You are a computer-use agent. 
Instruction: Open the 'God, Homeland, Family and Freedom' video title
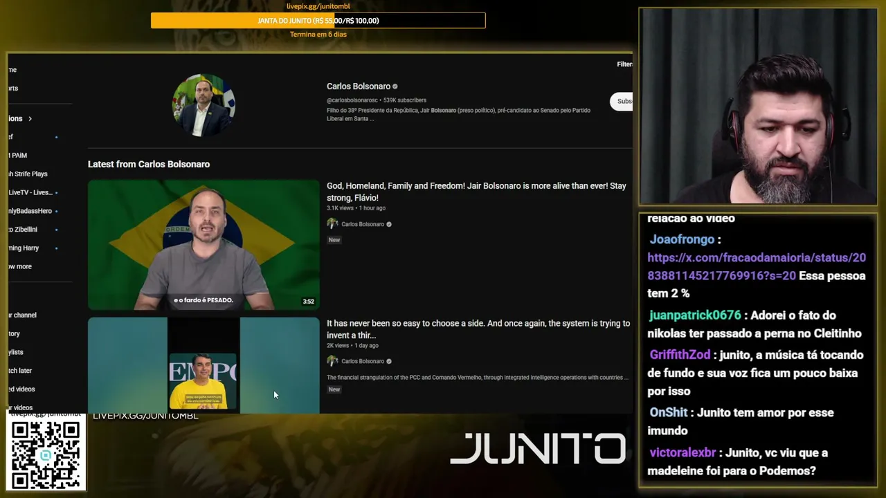[x=476, y=192]
